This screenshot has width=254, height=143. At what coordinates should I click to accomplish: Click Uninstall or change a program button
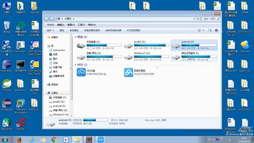click(x=92, y=30)
